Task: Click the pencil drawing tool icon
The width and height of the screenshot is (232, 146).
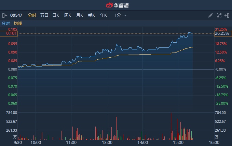Action: tap(210, 15)
